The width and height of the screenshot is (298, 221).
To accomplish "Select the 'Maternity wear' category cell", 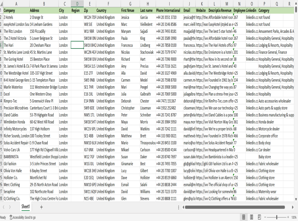I will click(264, 192).
